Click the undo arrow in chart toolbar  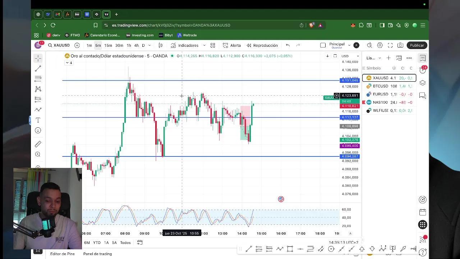tap(287, 45)
